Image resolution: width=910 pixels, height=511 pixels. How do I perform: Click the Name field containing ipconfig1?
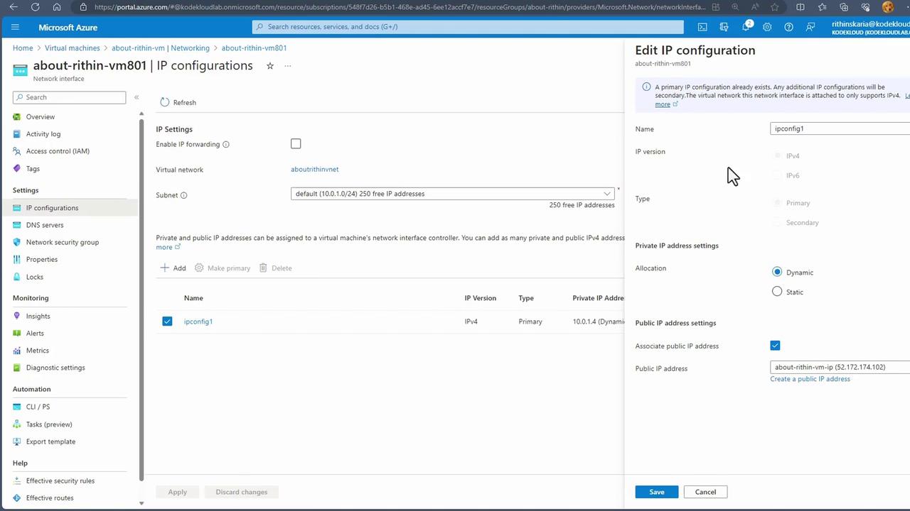tap(840, 128)
